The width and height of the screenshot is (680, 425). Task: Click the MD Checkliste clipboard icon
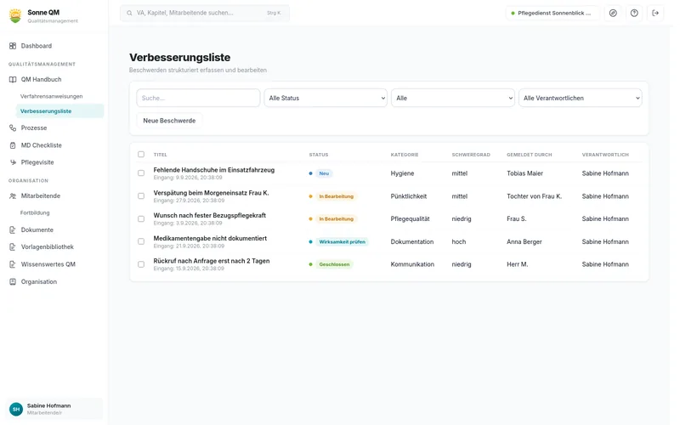coord(13,145)
